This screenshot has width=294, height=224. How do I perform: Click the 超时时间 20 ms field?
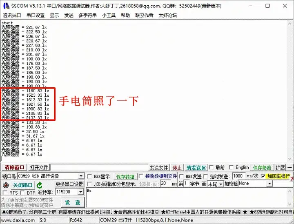coord(165,183)
